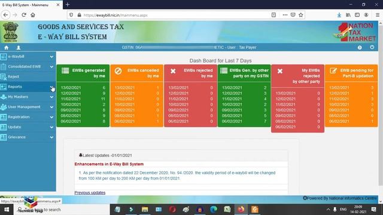Click list icon on EWBs generated card
The width and height of the screenshot is (383, 215).
(x=65, y=70)
